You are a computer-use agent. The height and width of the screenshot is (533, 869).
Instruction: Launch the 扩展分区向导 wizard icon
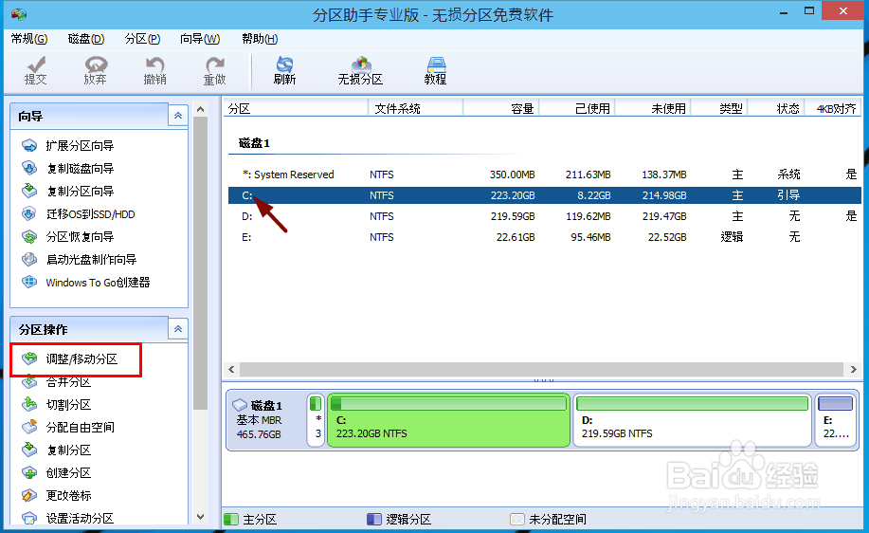(x=29, y=146)
